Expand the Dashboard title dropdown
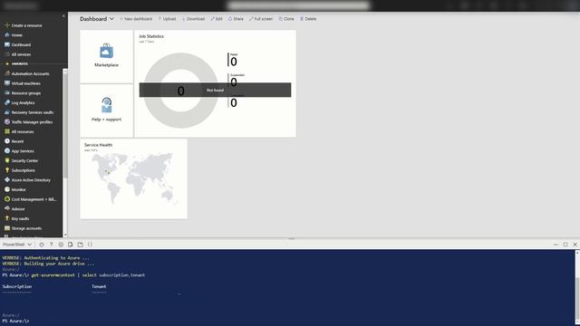 click(111, 19)
